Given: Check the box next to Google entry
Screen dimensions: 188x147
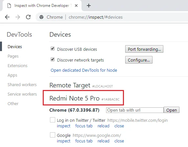Looking at the screenshot, I should click(x=53, y=135).
